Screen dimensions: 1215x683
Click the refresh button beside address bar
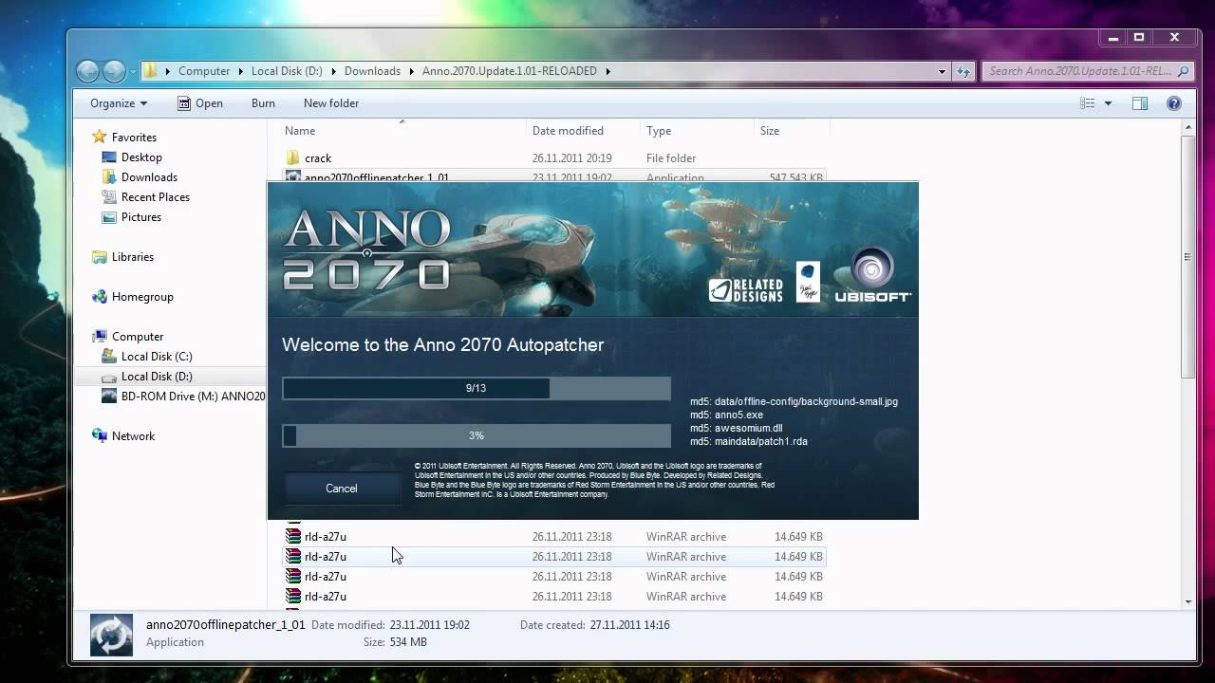[x=963, y=71]
